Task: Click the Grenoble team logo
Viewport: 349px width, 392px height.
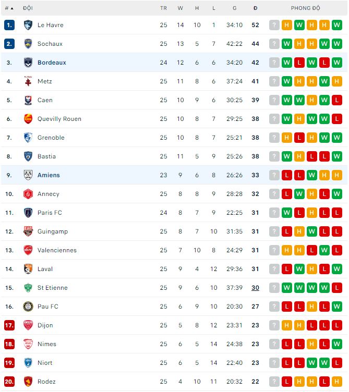Action: tap(28, 138)
